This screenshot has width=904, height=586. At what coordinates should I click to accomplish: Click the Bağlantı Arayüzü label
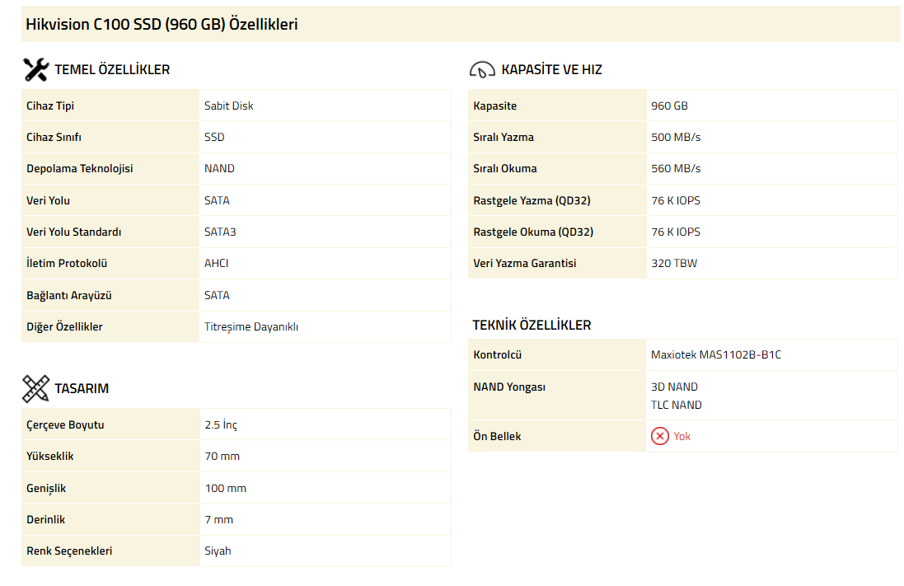pyautogui.click(x=69, y=295)
